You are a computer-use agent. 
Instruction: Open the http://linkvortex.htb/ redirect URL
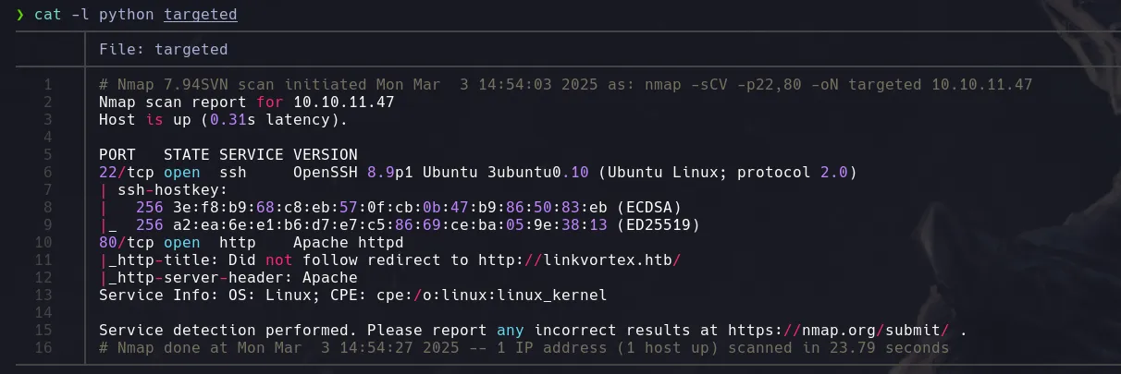(579, 259)
